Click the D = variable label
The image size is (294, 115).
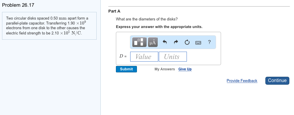pyautogui.click(x=123, y=56)
